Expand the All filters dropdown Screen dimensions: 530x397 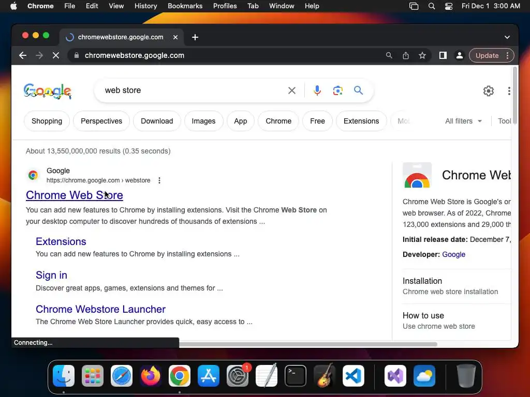coord(463,121)
